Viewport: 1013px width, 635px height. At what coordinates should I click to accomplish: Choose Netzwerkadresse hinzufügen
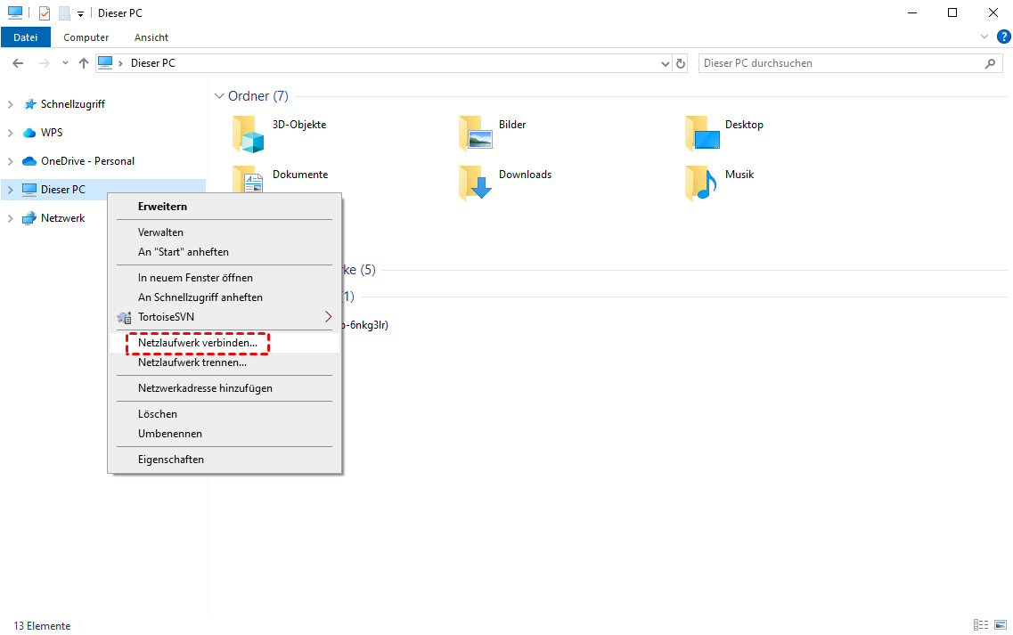pos(225,388)
